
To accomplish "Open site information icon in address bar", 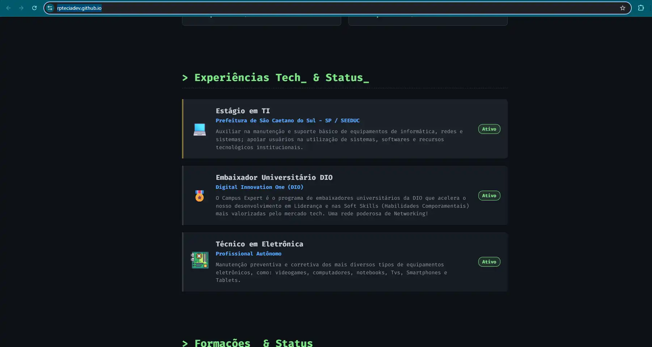I will click(x=50, y=8).
